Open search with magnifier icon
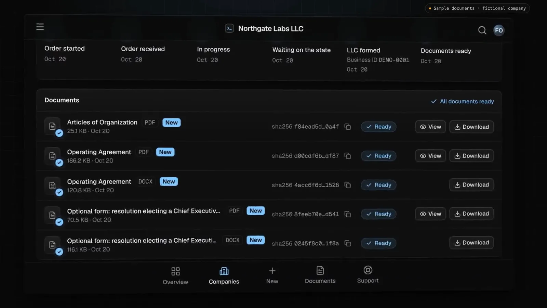547x308 pixels. point(482,30)
